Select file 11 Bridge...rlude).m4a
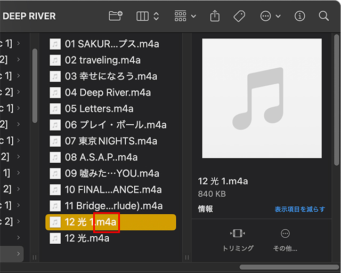341x273 pixels. (111, 206)
